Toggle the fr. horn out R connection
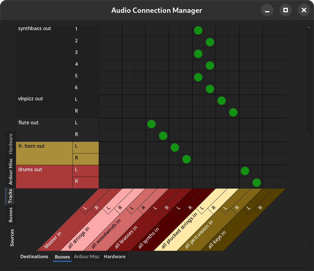314x271 pixels. 187,159
